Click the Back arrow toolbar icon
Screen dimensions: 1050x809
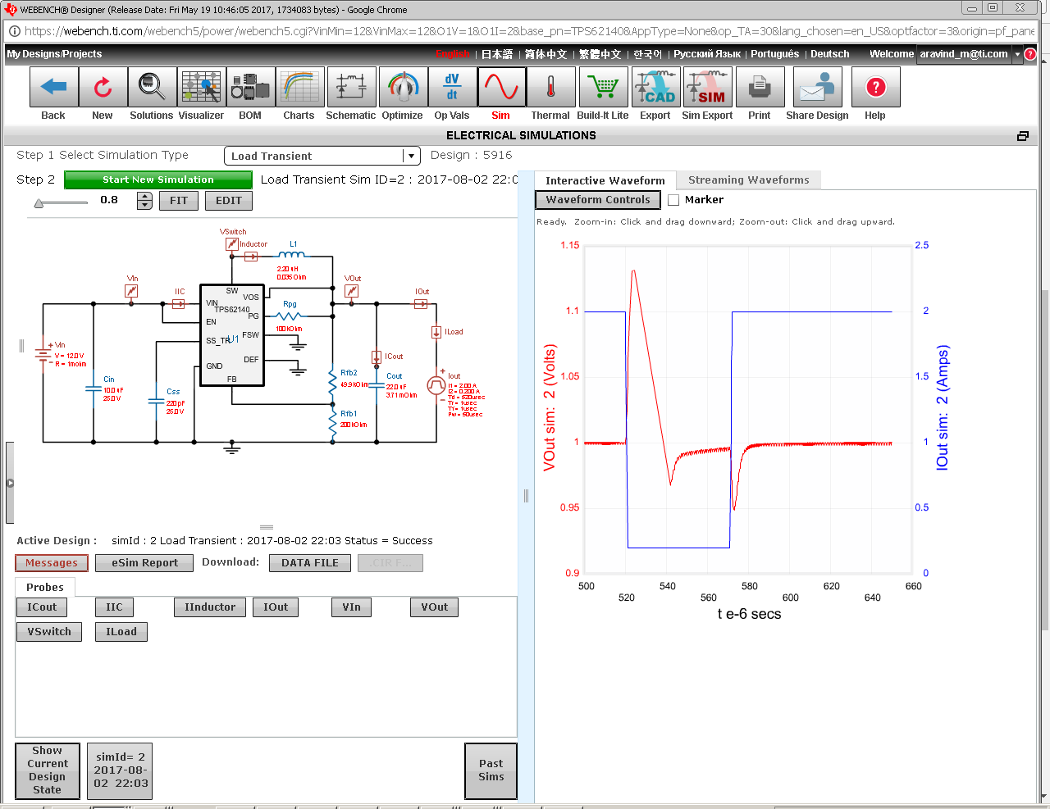pos(53,87)
